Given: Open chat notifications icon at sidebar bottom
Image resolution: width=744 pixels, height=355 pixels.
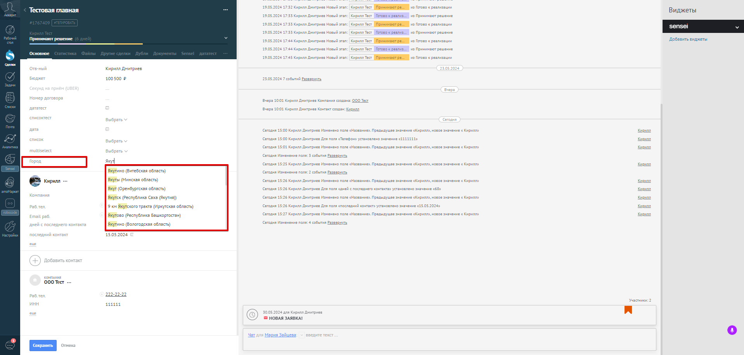Looking at the screenshot, I should pos(10,344).
